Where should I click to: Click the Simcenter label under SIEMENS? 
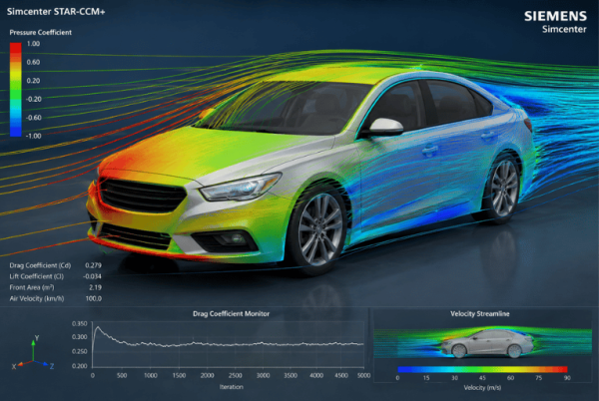564,29
